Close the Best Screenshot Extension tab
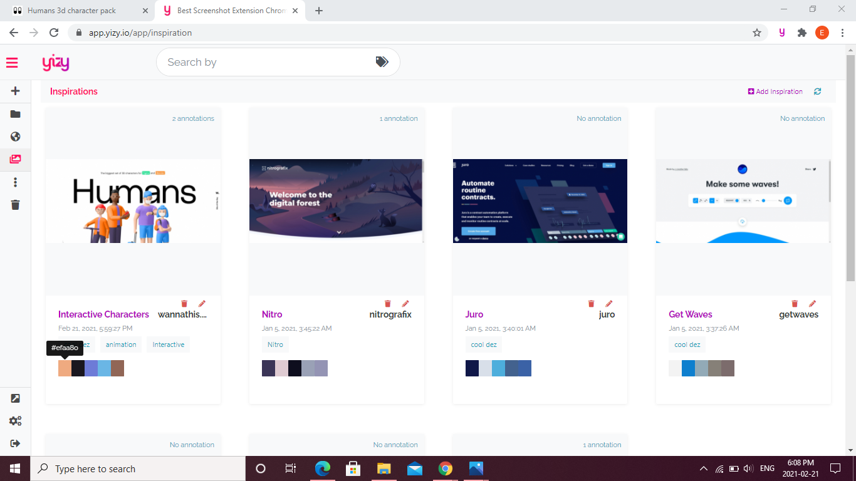 [296, 11]
